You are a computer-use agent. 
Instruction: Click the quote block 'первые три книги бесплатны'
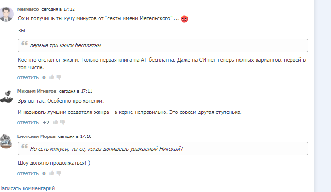pyautogui.click(x=163, y=46)
